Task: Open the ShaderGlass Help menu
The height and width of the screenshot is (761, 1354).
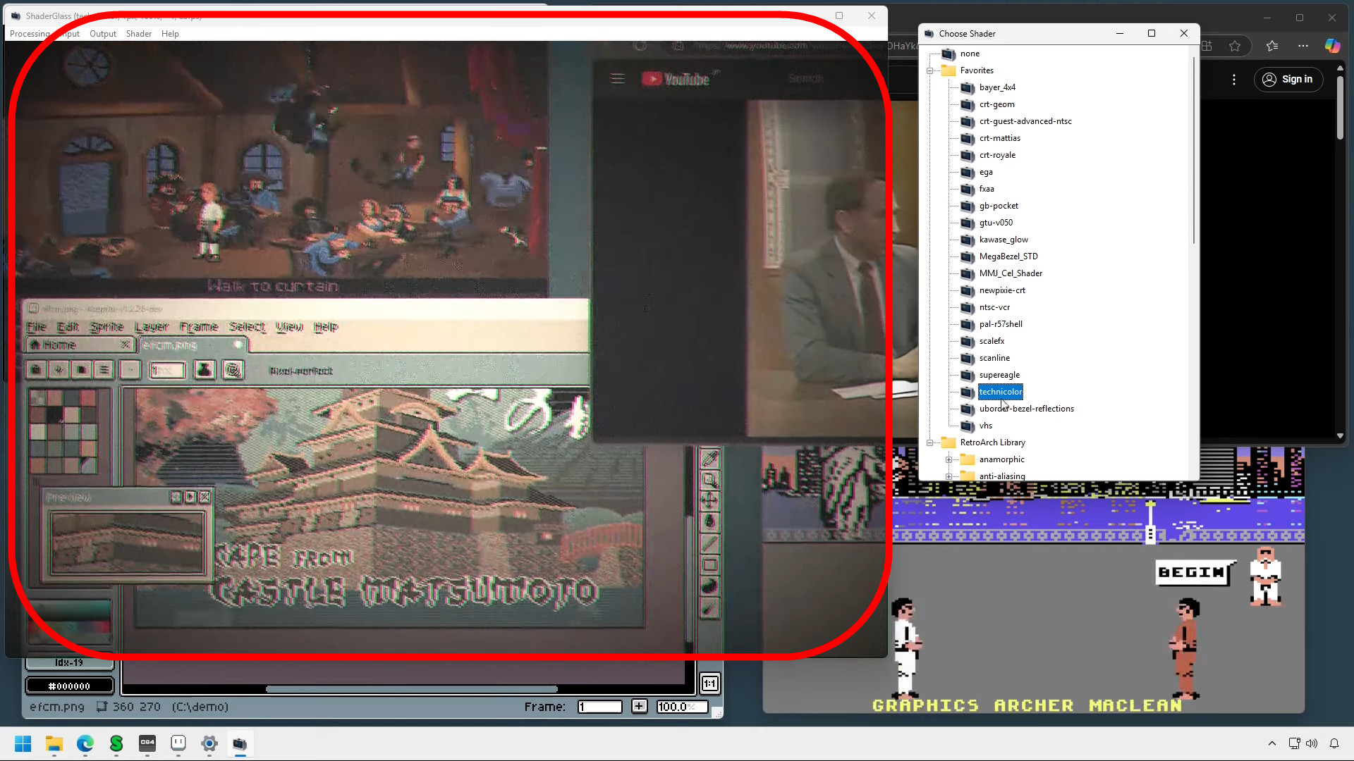Action: (x=170, y=34)
